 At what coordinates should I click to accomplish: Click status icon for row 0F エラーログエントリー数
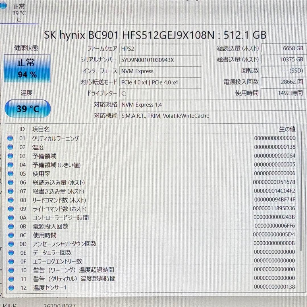tap(11, 262)
